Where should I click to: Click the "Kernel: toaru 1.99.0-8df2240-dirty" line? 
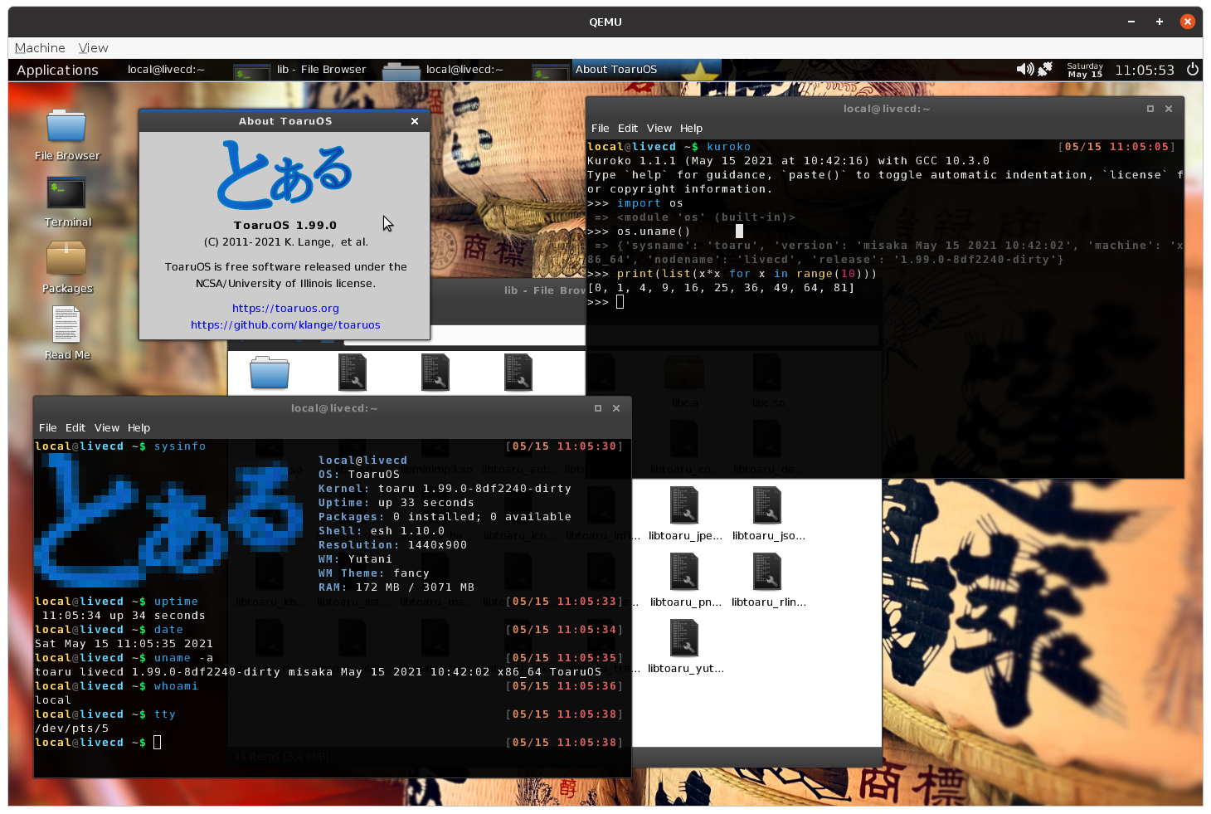[x=445, y=489]
